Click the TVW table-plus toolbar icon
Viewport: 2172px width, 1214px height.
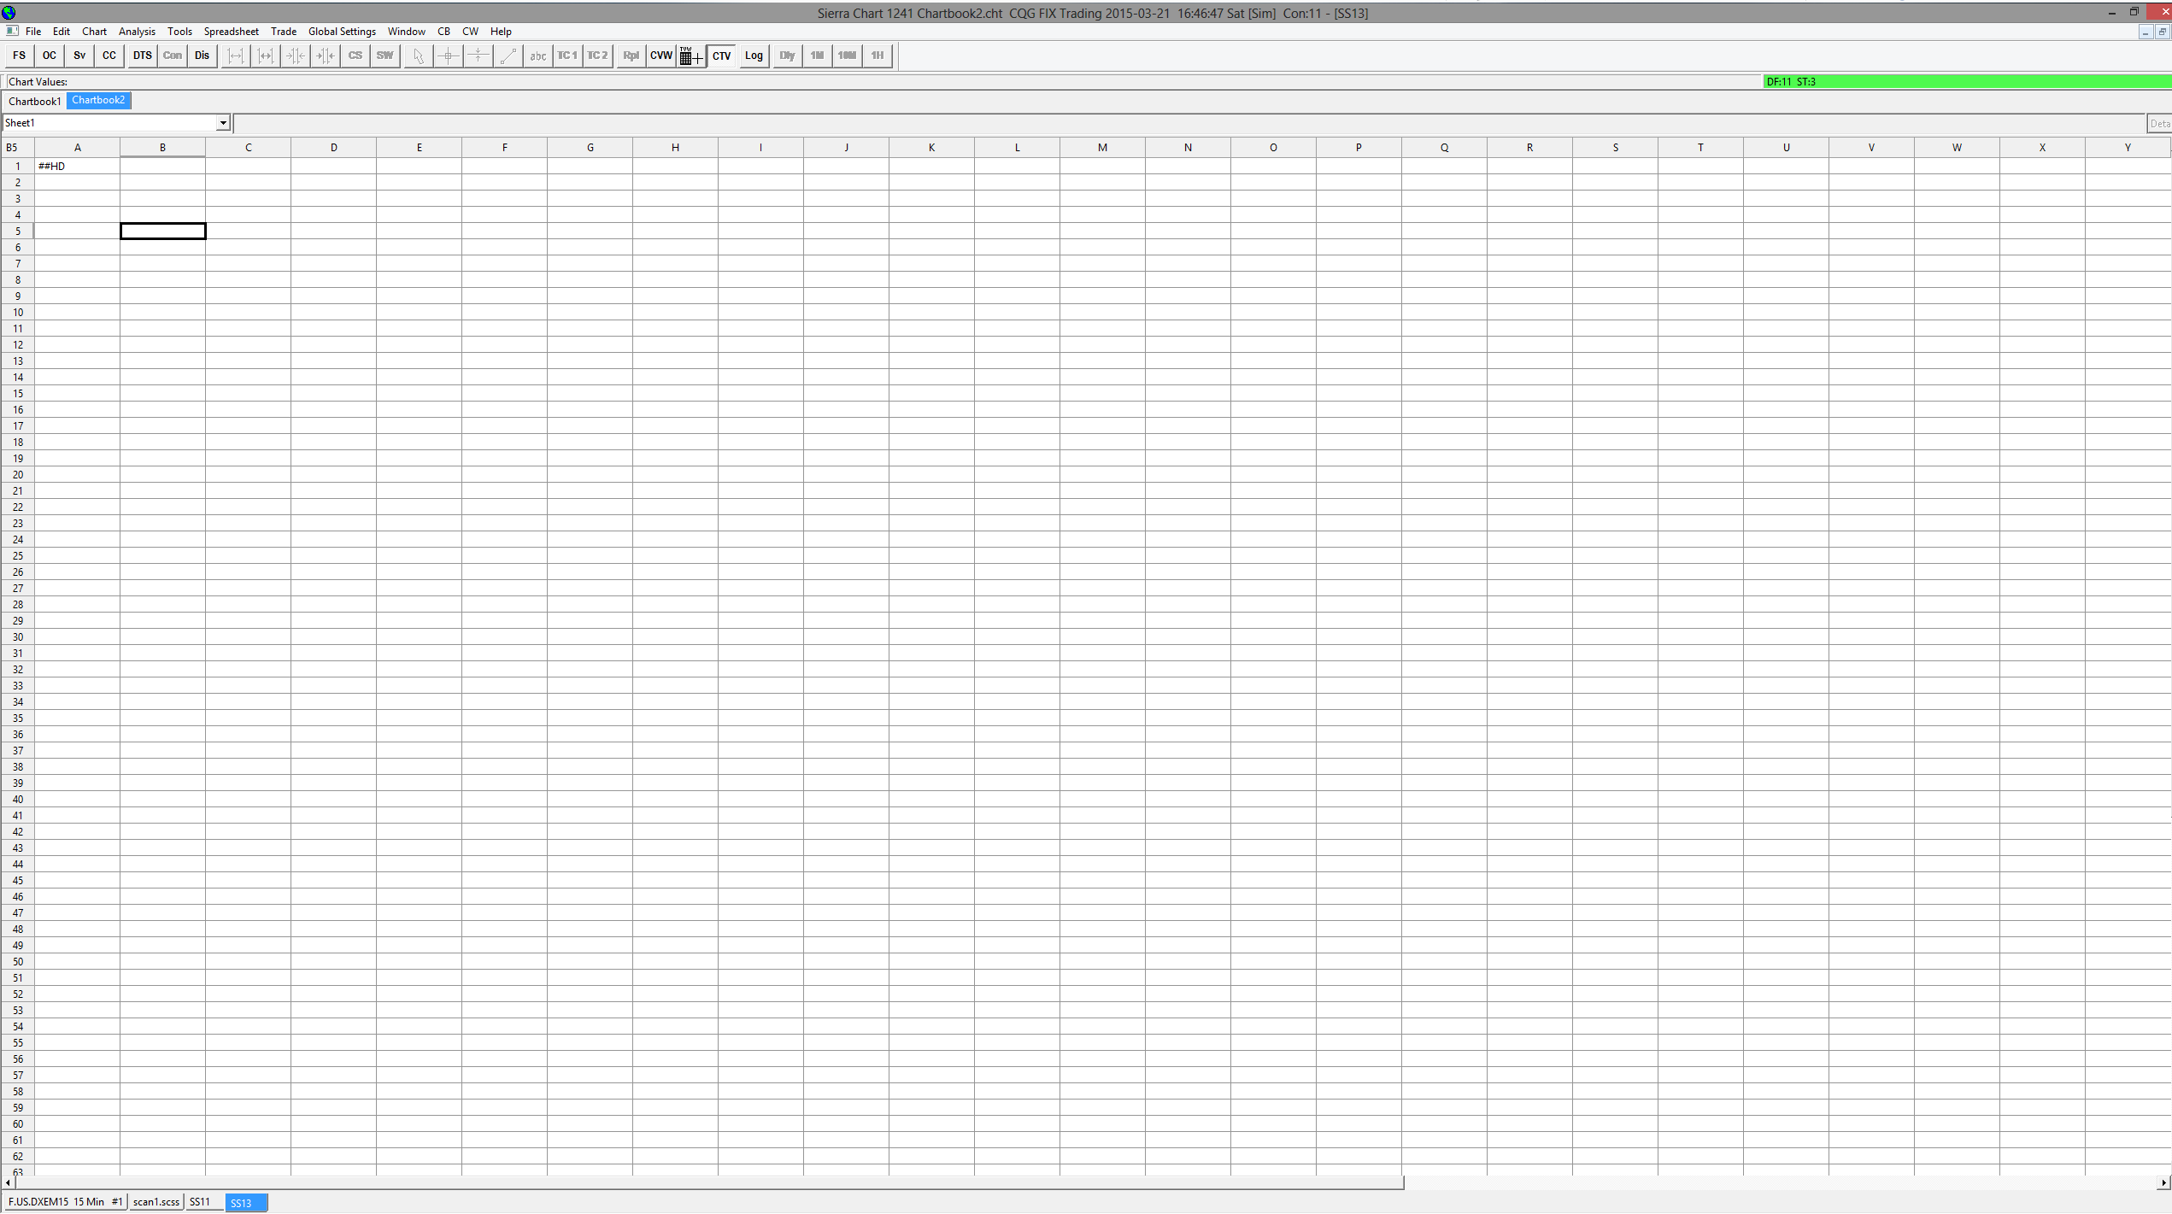(x=690, y=56)
